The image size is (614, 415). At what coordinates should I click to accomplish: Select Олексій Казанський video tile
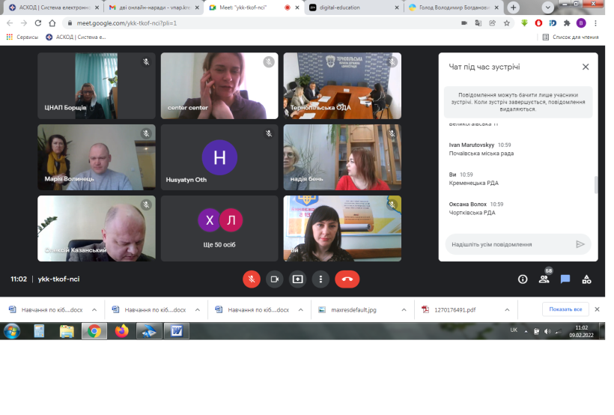[97, 228]
